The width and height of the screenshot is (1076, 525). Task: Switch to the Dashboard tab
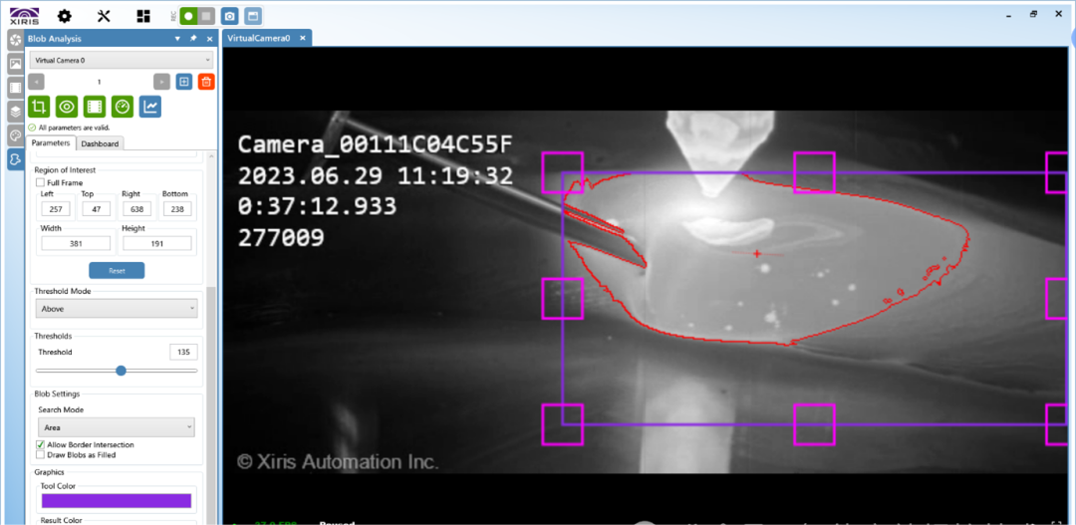pos(101,143)
